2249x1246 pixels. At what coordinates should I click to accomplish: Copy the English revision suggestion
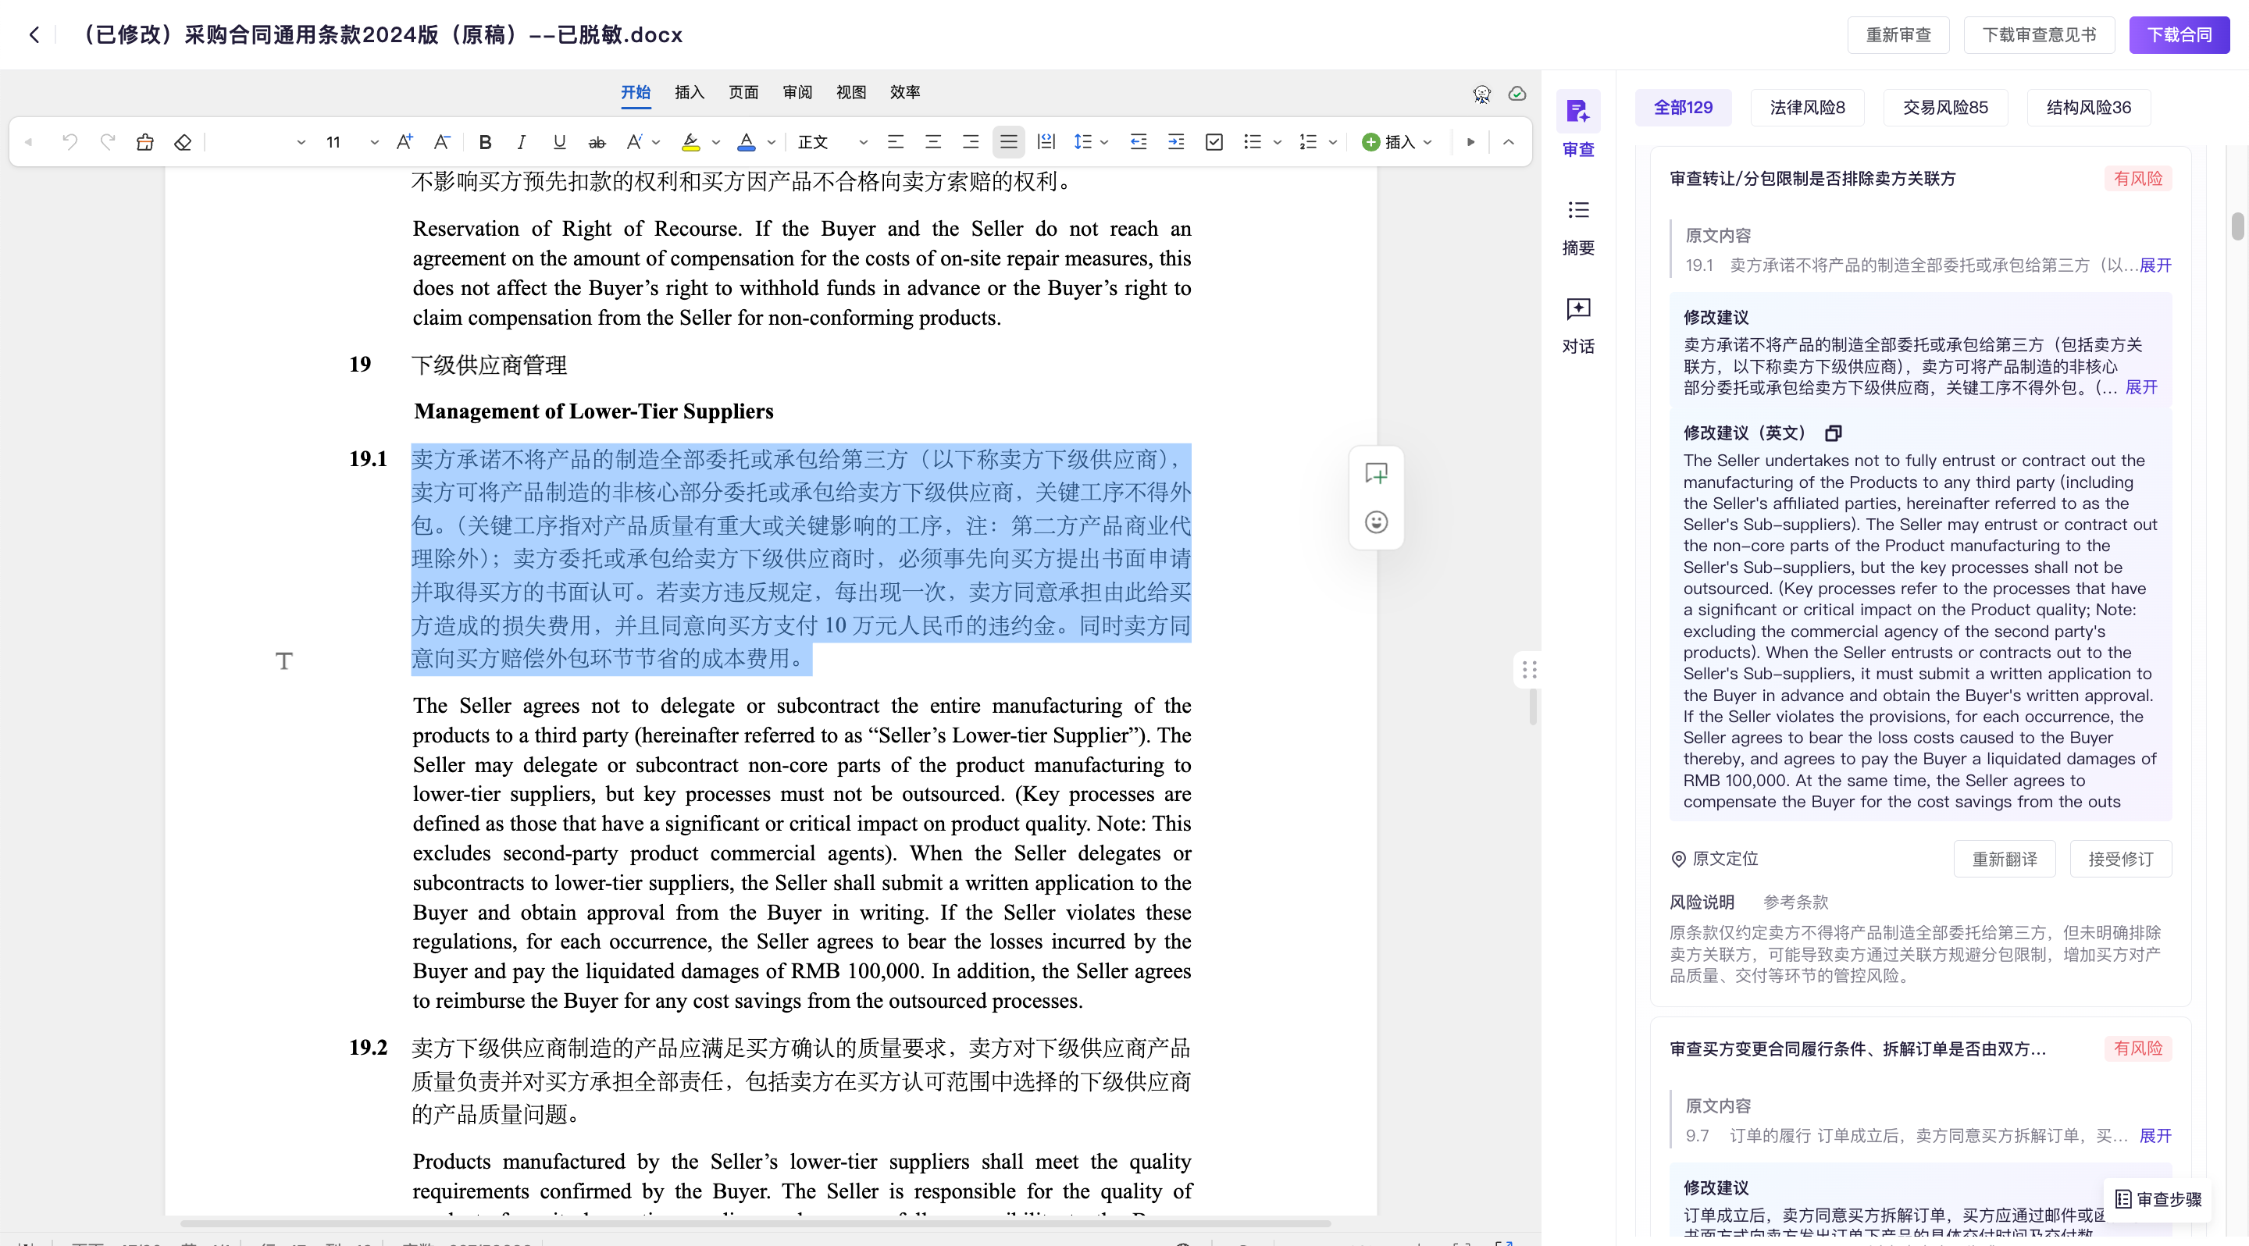pyautogui.click(x=1834, y=433)
